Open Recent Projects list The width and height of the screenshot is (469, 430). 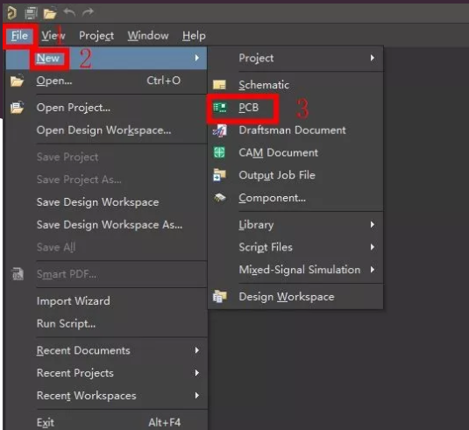(106, 373)
